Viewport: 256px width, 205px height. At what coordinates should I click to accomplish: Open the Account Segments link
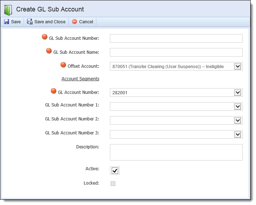(x=80, y=79)
